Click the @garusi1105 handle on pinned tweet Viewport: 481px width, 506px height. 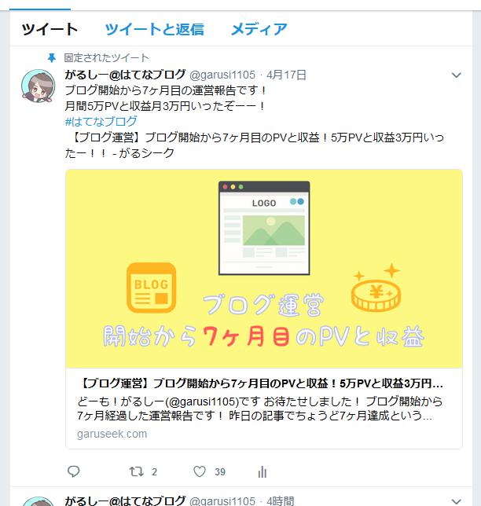(x=222, y=75)
